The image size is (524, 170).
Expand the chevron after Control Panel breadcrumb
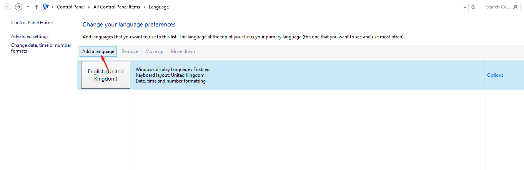tap(90, 7)
